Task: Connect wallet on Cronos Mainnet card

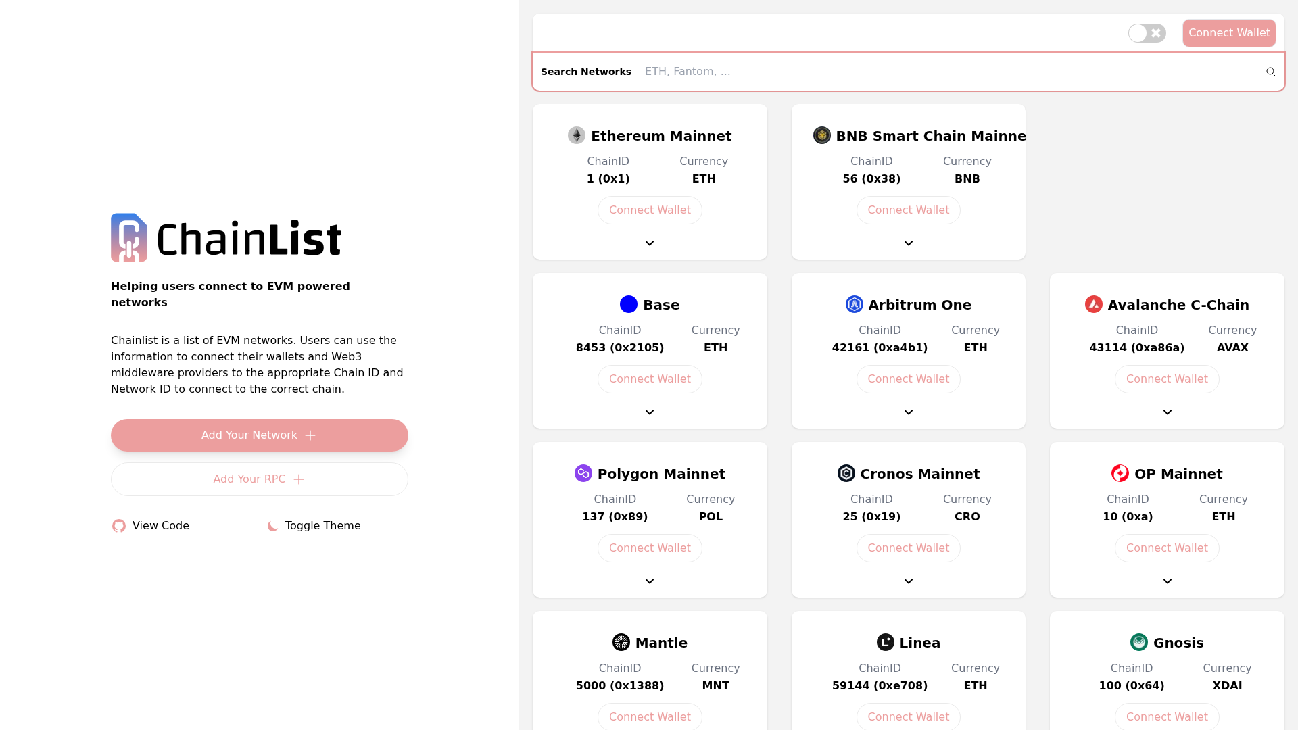Action: (909, 548)
